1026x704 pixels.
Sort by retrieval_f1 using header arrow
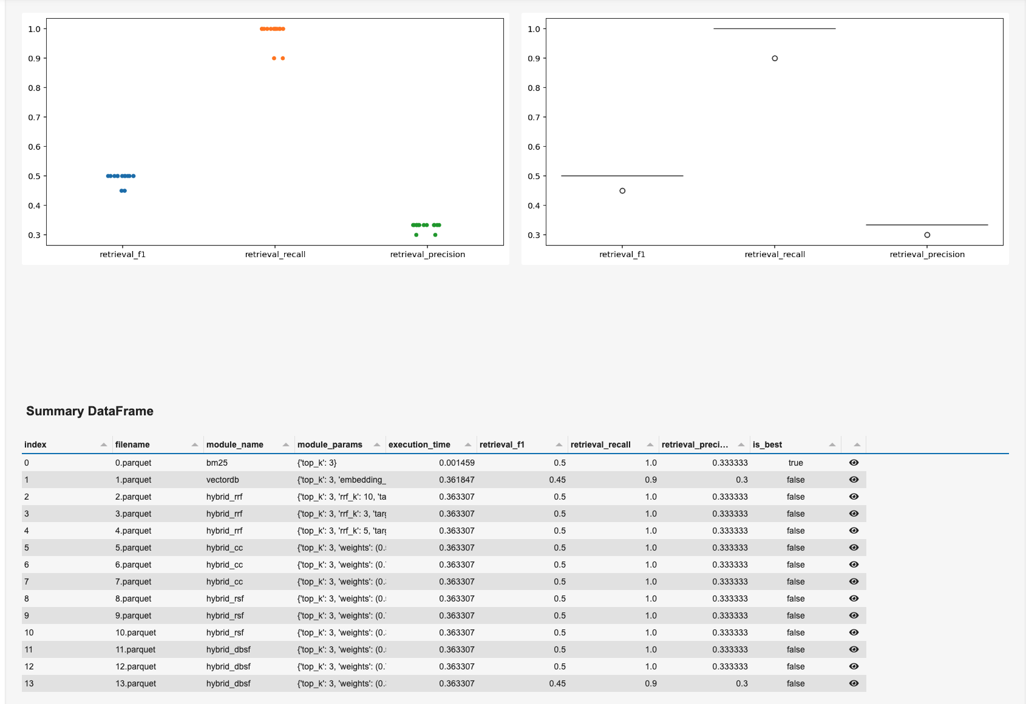[x=559, y=445]
